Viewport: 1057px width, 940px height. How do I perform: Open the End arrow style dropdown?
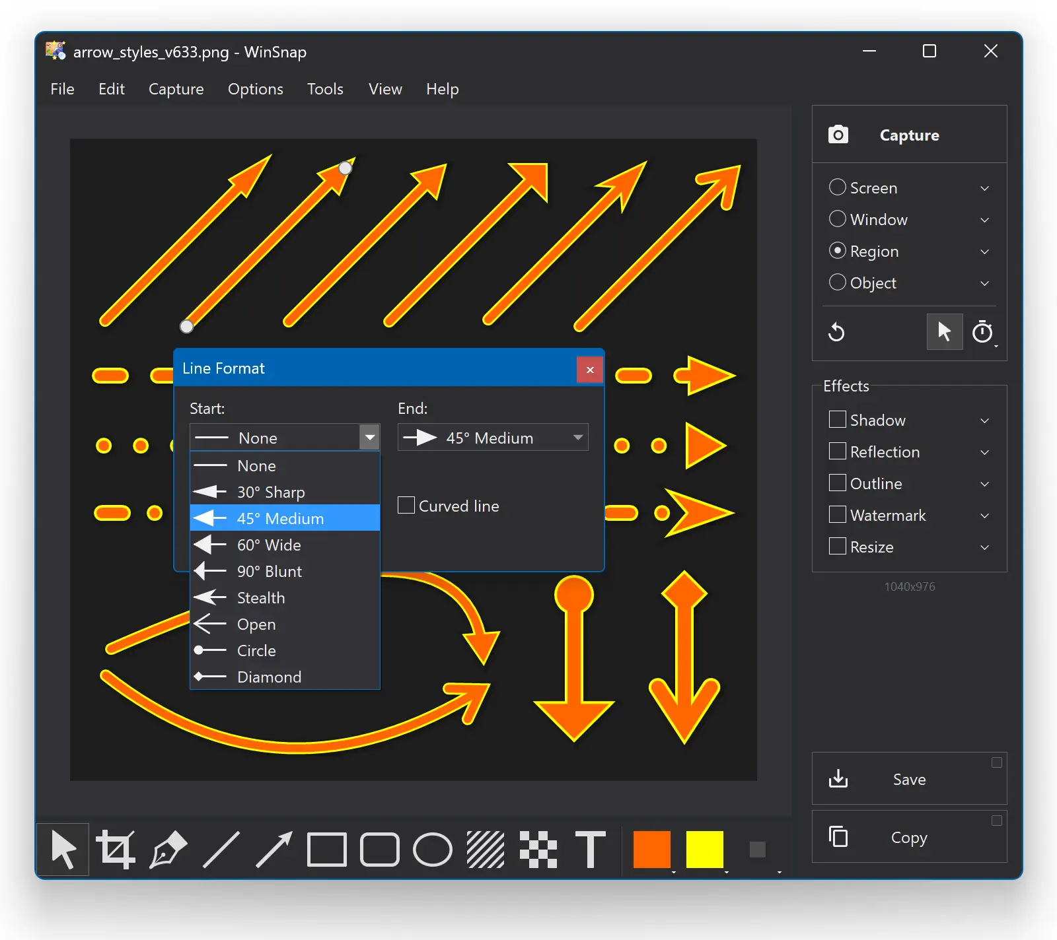[x=493, y=437]
